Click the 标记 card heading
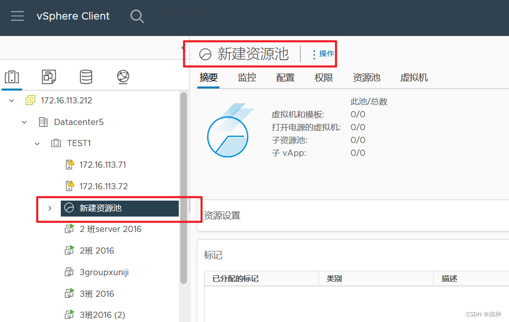 [213, 255]
